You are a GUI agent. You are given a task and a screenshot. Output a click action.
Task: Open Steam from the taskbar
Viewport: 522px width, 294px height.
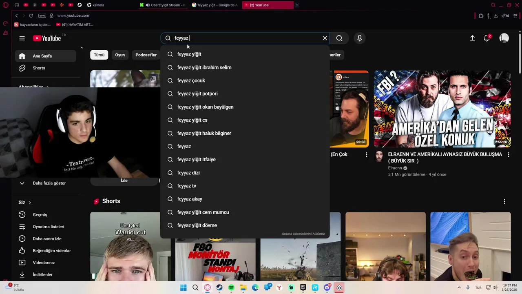(x=219, y=287)
